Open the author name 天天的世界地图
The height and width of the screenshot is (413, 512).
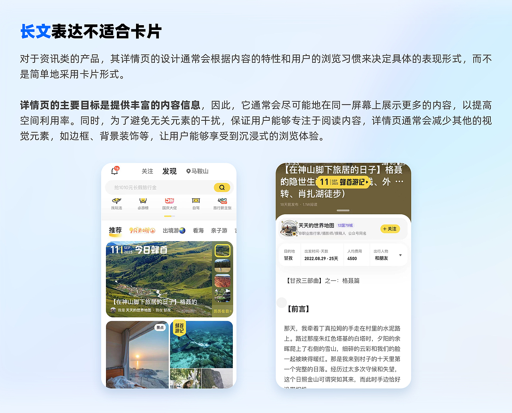click(316, 225)
